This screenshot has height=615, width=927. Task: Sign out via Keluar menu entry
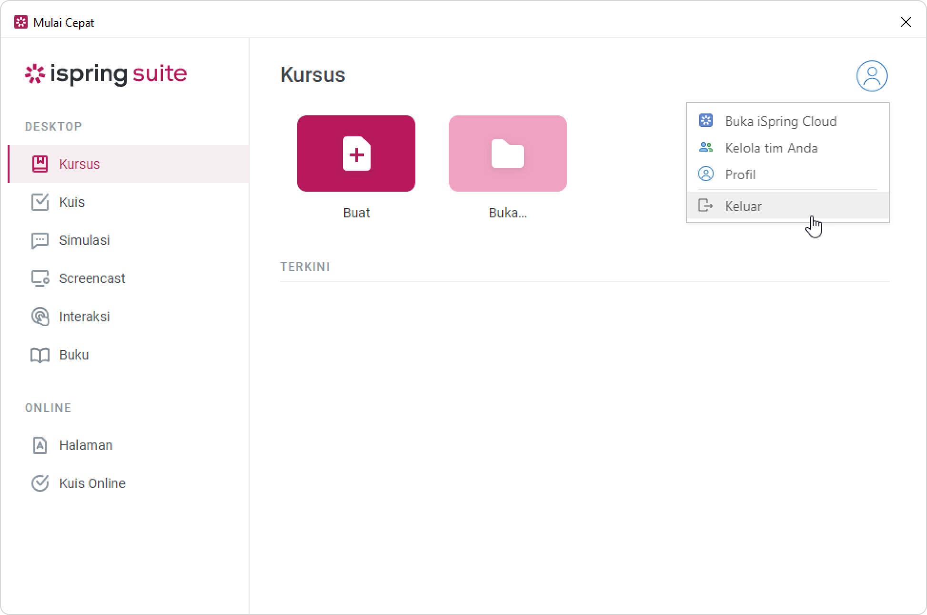coord(788,205)
